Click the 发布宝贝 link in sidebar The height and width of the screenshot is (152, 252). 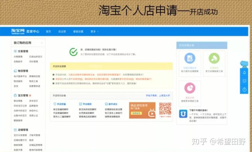(x=34, y=101)
